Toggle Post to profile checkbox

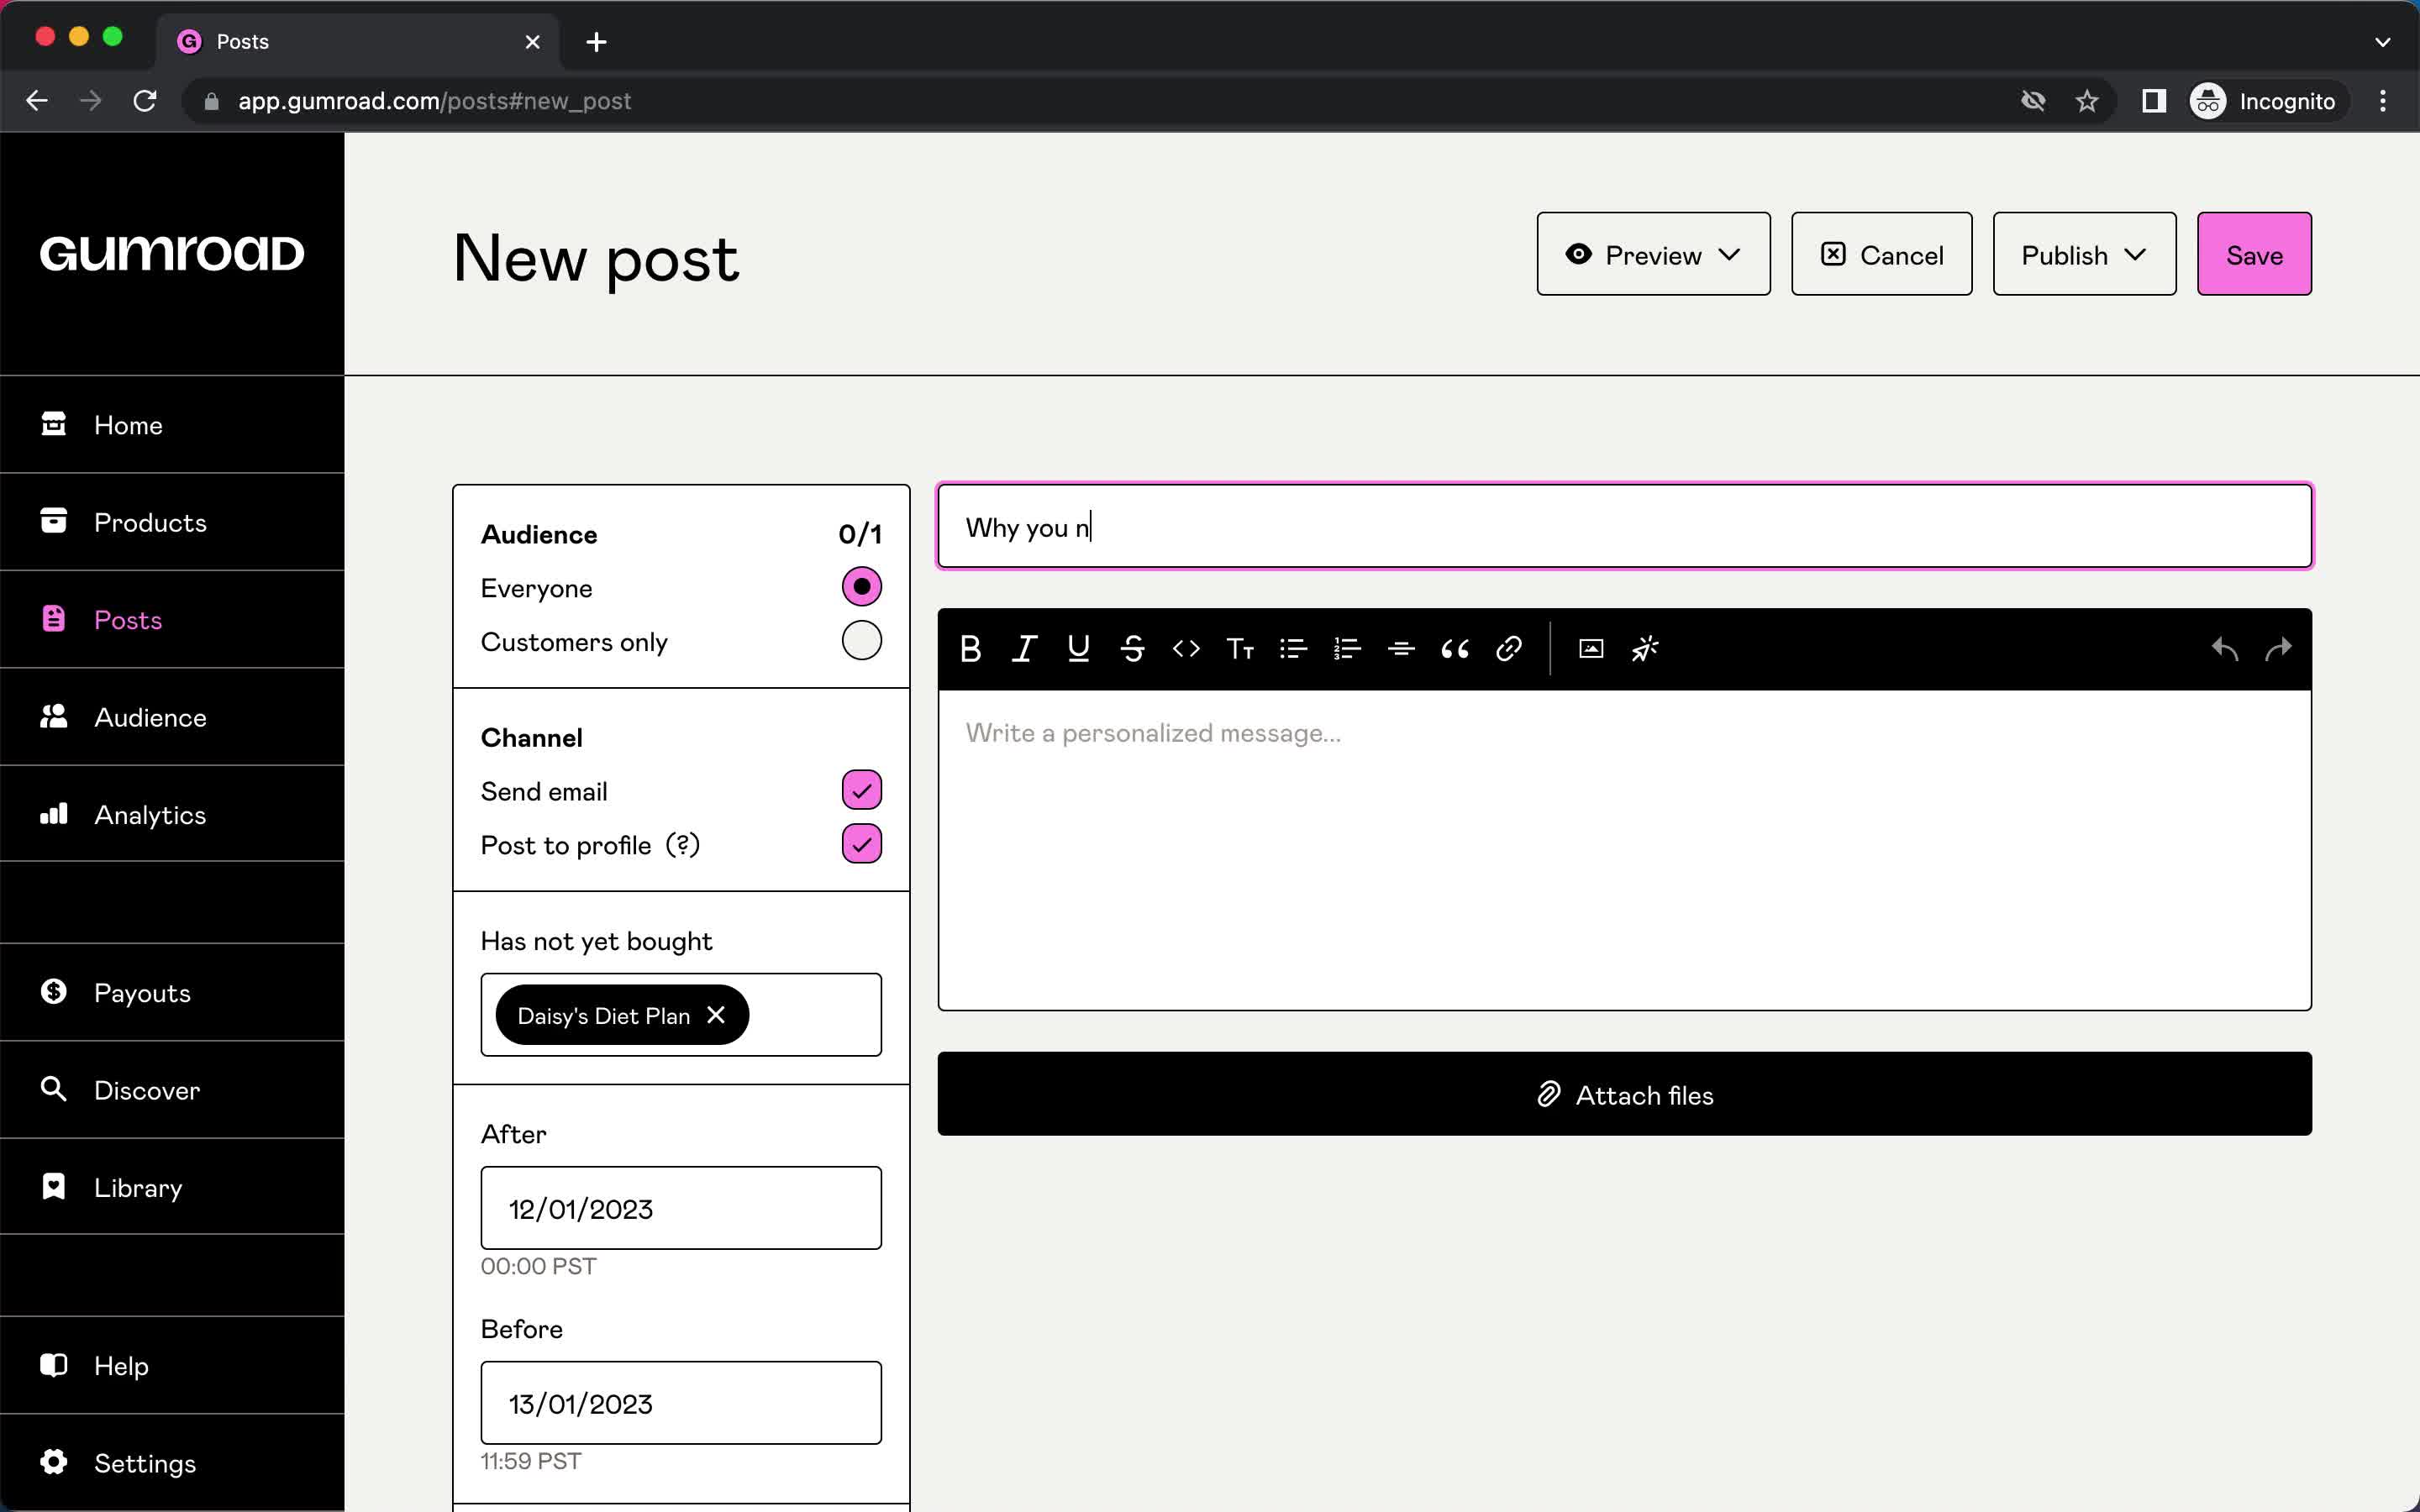860,845
